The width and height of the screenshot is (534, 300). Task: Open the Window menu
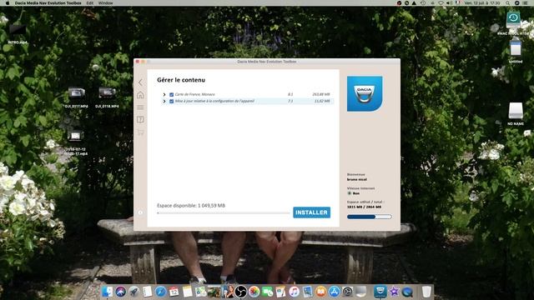point(106,2)
